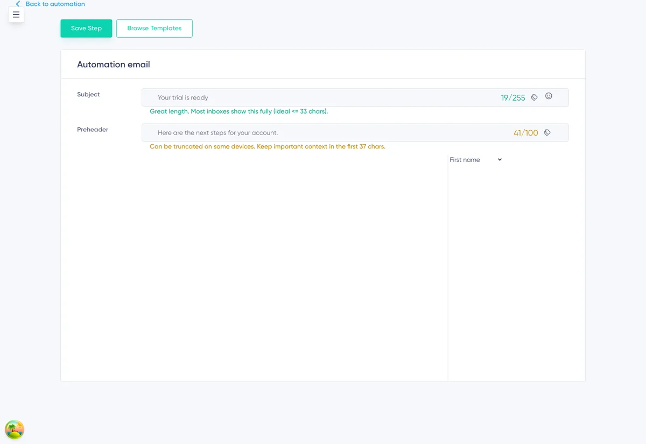Open Browse Templates

tap(155, 29)
